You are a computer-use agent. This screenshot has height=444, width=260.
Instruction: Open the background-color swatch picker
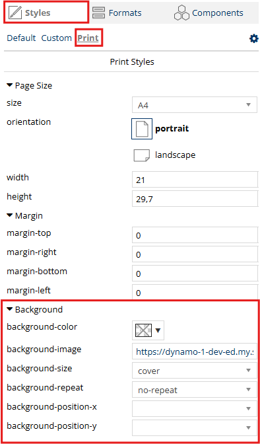point(148,330)
